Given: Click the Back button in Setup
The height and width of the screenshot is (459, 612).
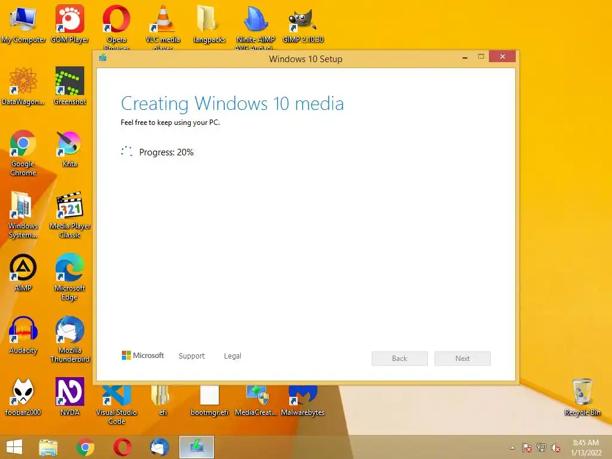Looking at the screenshot, I should coord(400,359).
